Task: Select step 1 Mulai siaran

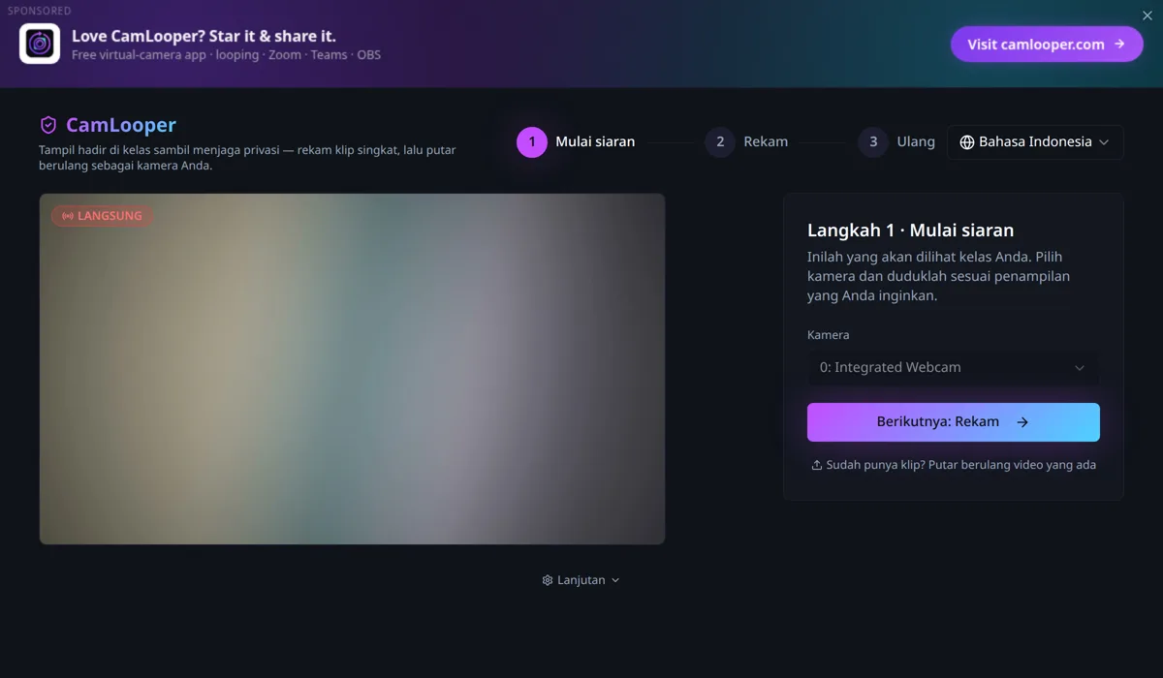Action: coord(576,141)
